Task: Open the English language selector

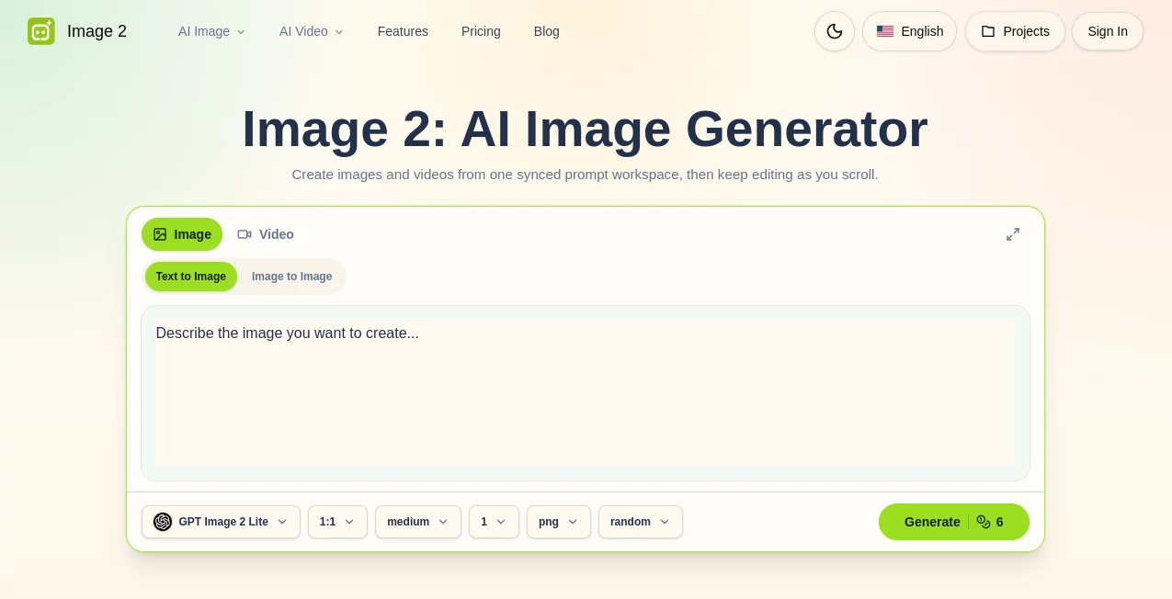Action: point(909,31)
